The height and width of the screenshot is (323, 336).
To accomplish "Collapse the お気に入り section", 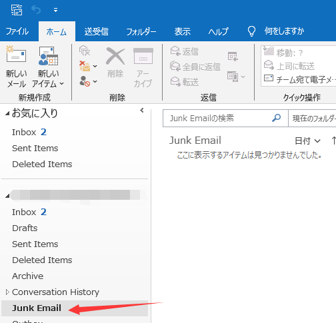I will [x=7, y=113].
